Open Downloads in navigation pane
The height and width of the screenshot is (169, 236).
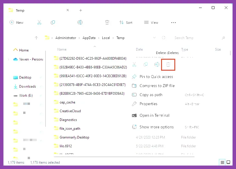pyautogui.click(x=25, y=86)
